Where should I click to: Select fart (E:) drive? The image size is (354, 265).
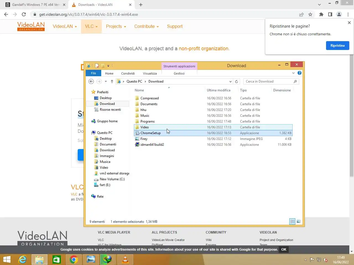(x=105, y=185)
